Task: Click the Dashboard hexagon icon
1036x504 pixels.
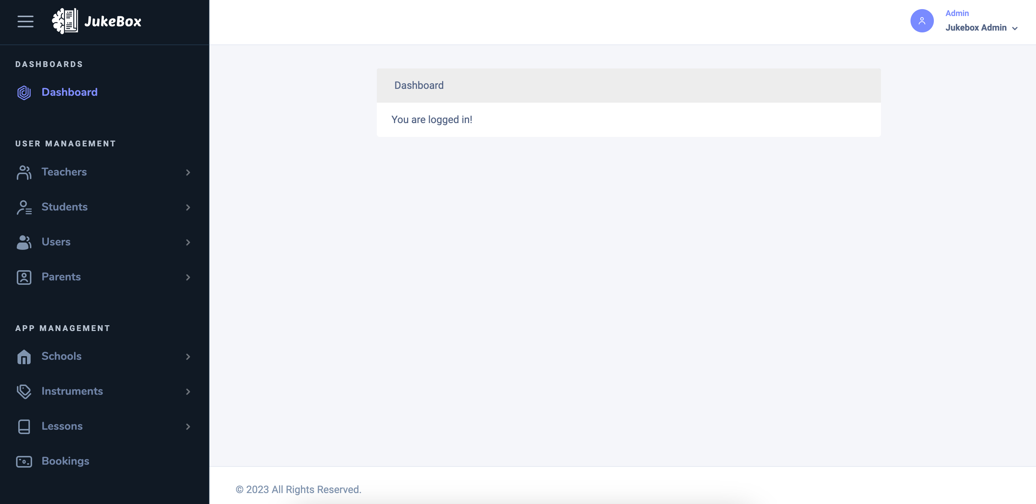Action: tap(24, 92)
